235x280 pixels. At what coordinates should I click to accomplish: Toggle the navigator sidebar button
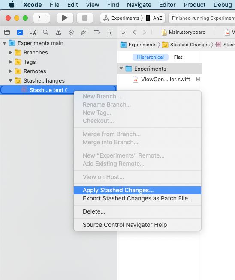coord(42,18)
